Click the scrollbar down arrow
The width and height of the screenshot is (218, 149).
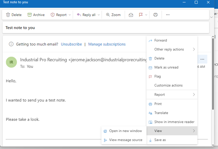(x=213, y=145)
